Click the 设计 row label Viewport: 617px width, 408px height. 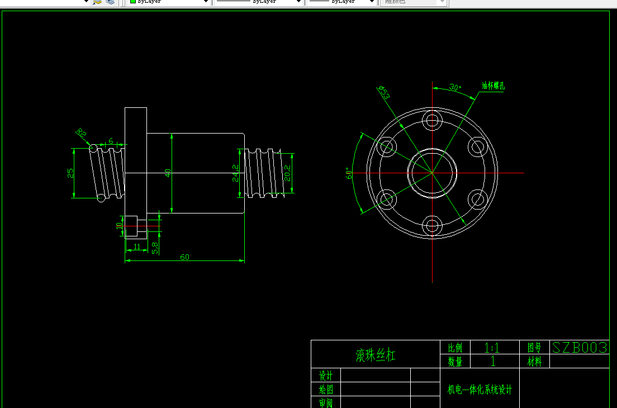(x=325, y=376)
